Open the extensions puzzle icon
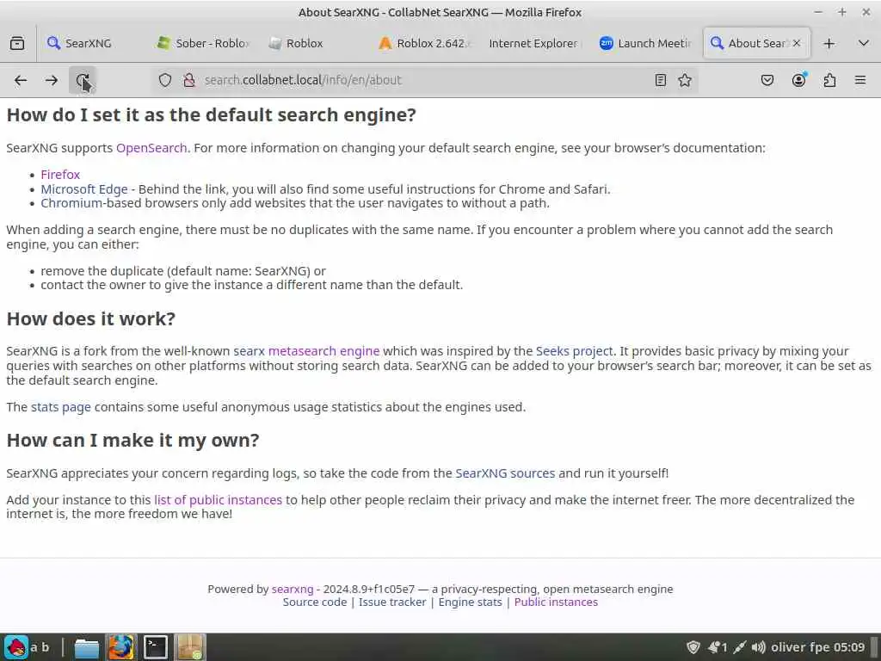Viewport: 881px width, 661px height. click(x=829, y=80)
